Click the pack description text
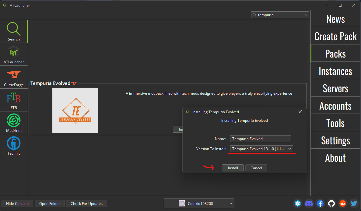The image size is (361, 211). [x=209, y=93]
